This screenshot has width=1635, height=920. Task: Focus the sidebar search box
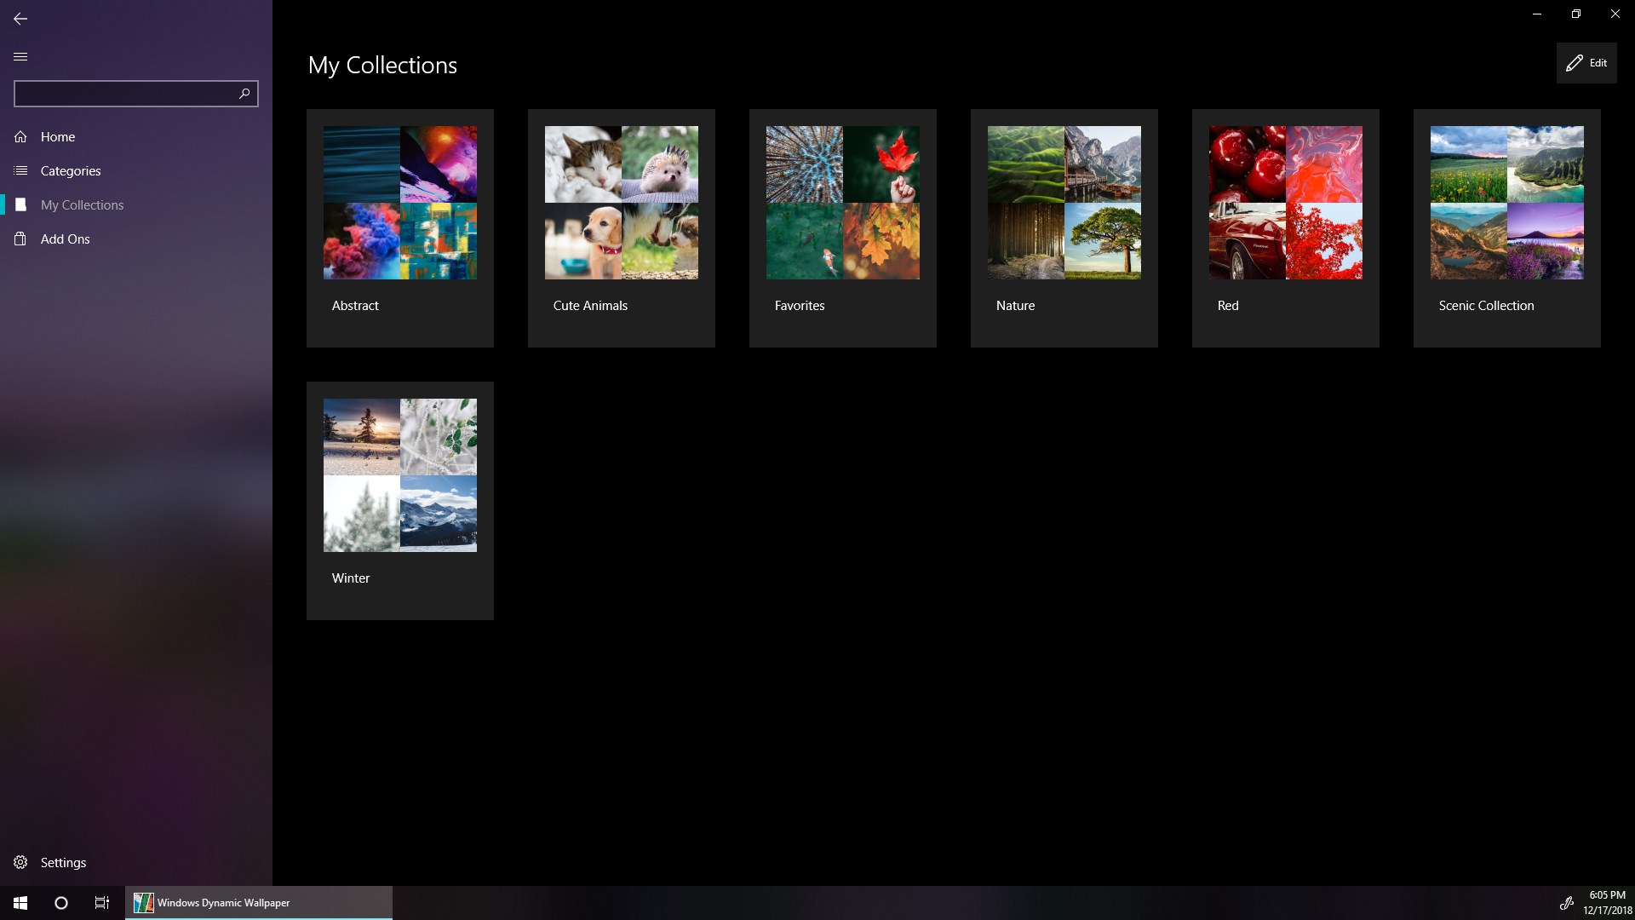pyautogui.click(x=123, y=94)
